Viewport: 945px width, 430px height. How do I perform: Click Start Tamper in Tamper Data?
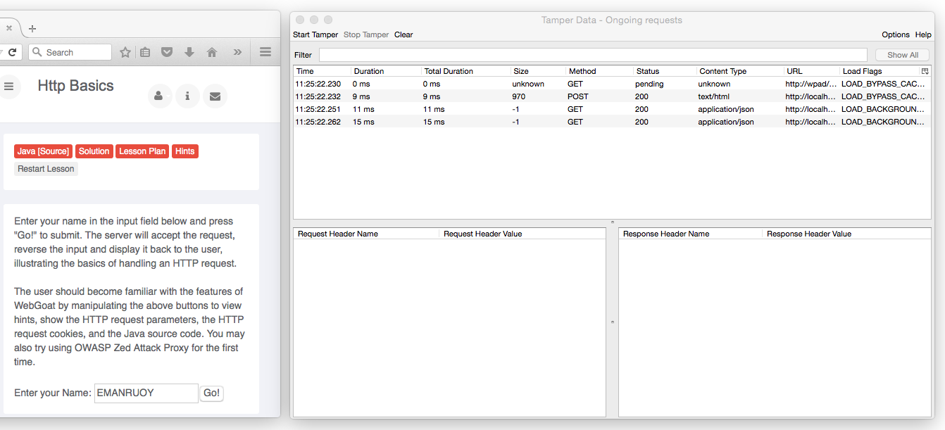coord(315,34)
